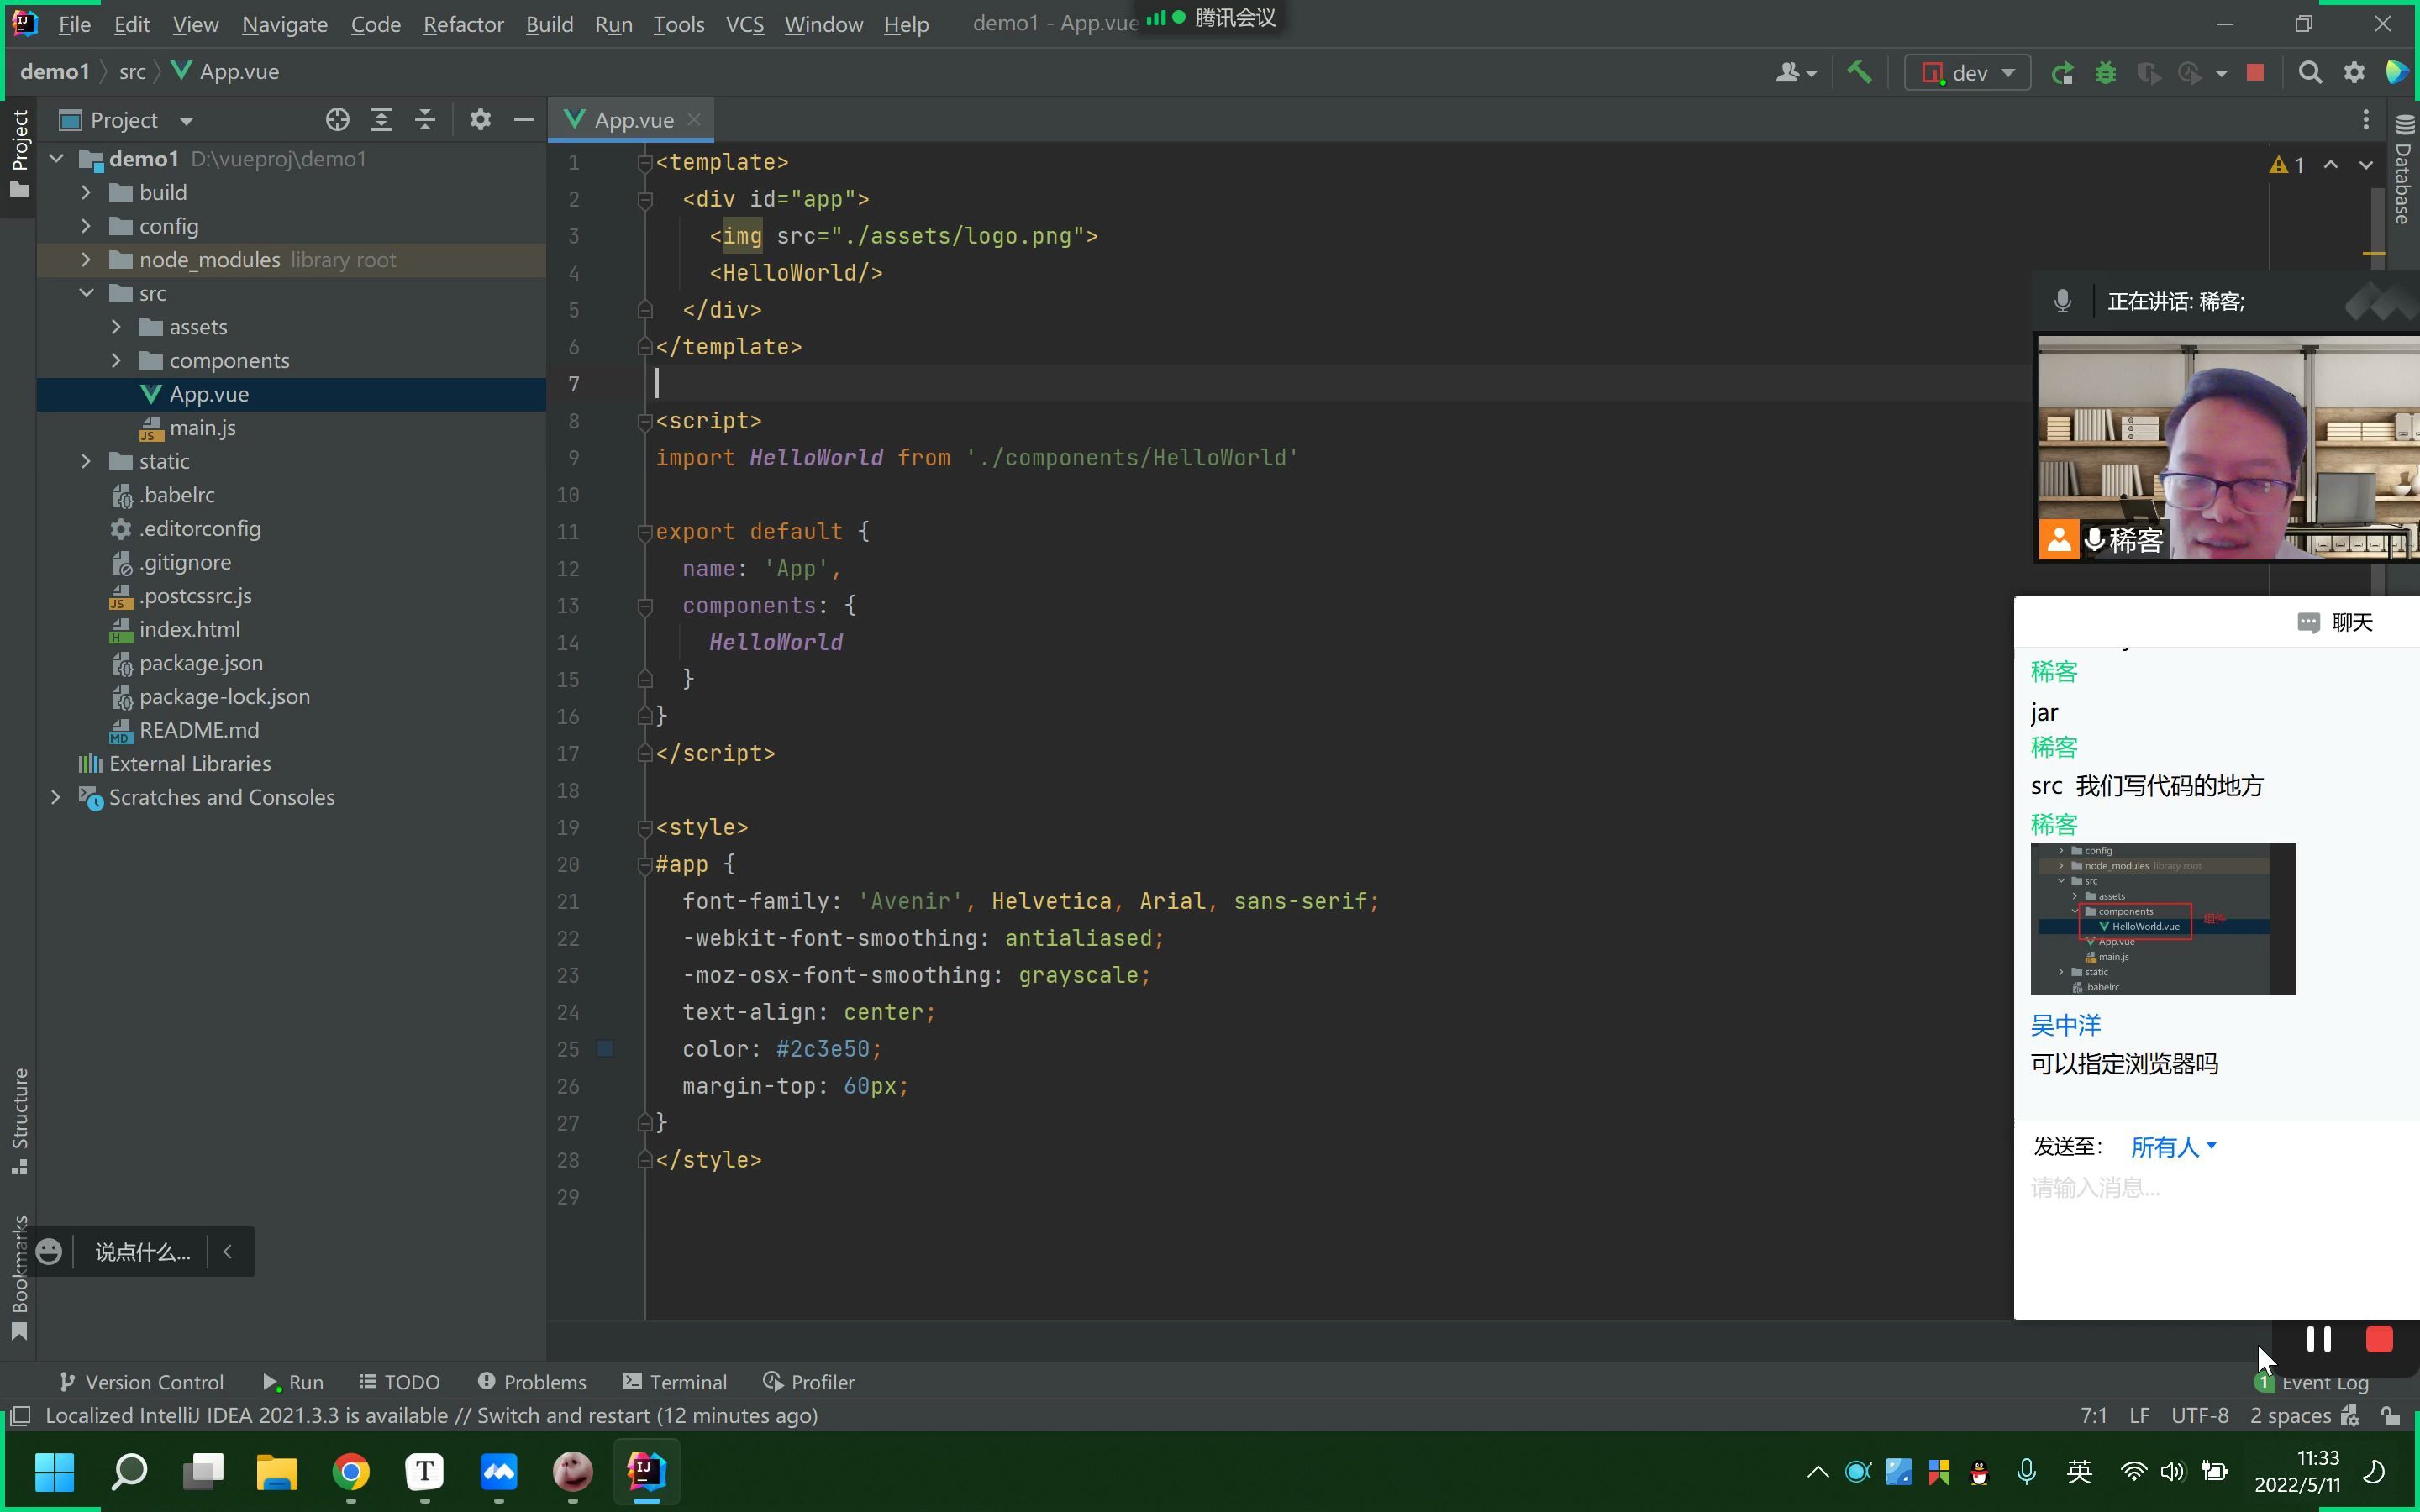Click the Rerun dev configuration icon

pos(2061,73)
